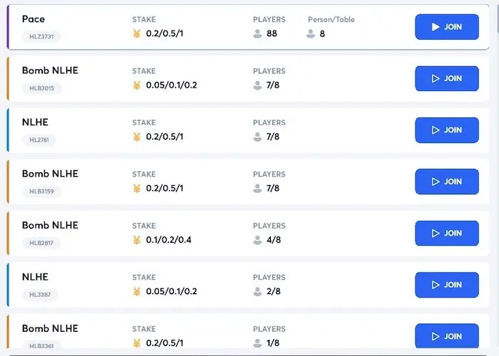The height and width of the screenshot is (356, 499).
Task: Join Bomb NLHE table HLB3015
Action: (447, 78)
